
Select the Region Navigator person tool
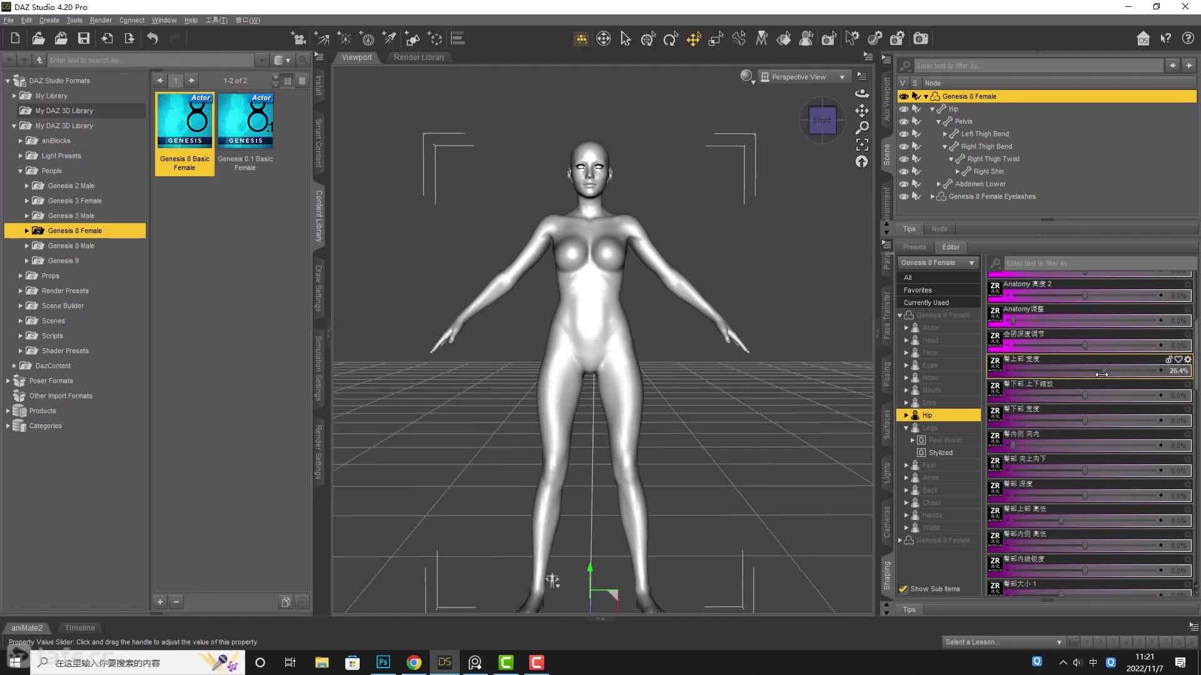click(806, 39)
